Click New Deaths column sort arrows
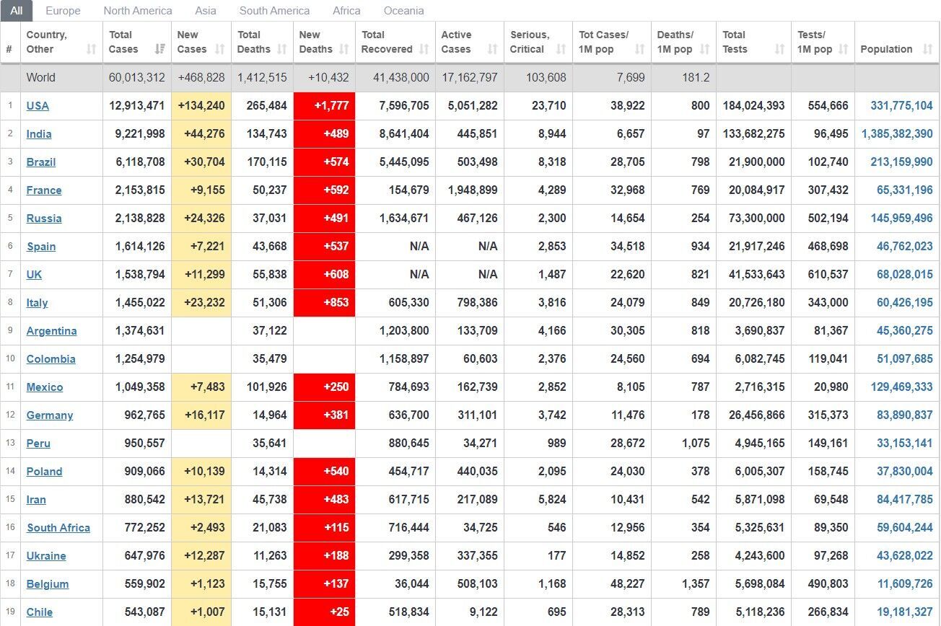Screen dimensions: 941x626 coord(344,50)
